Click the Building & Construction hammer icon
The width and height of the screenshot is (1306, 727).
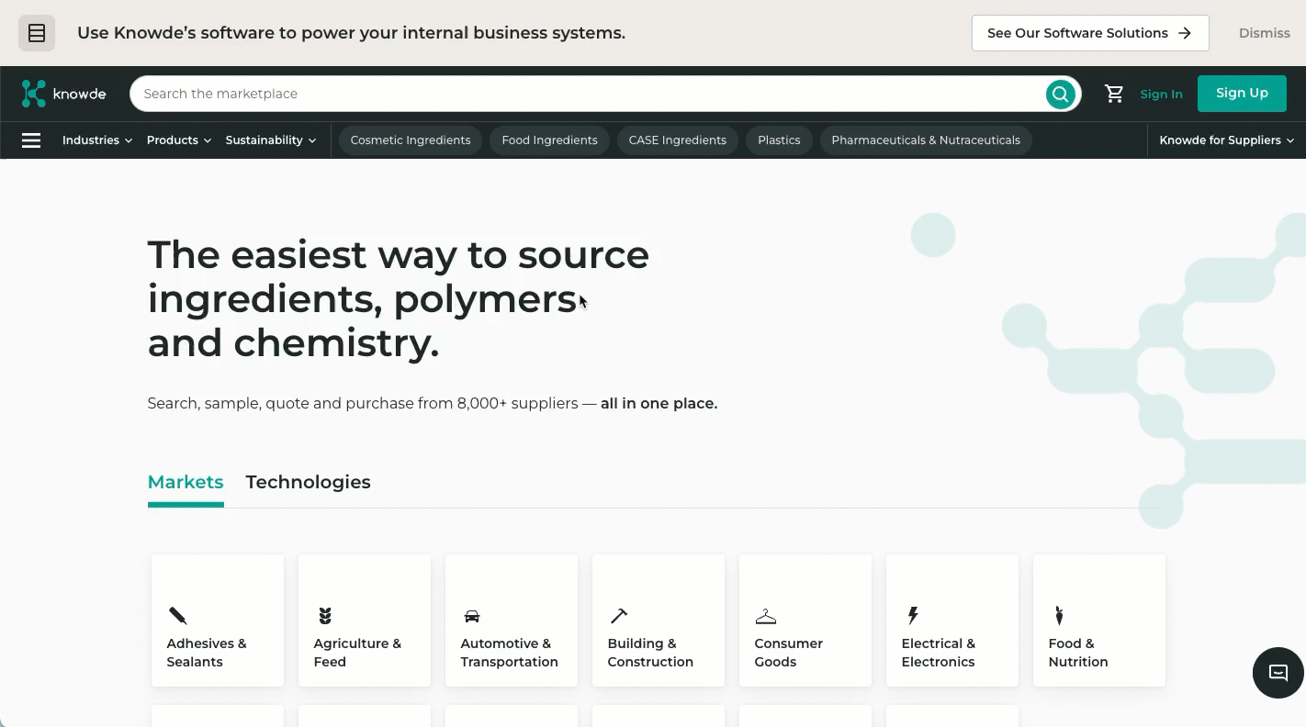click(619, 615)
